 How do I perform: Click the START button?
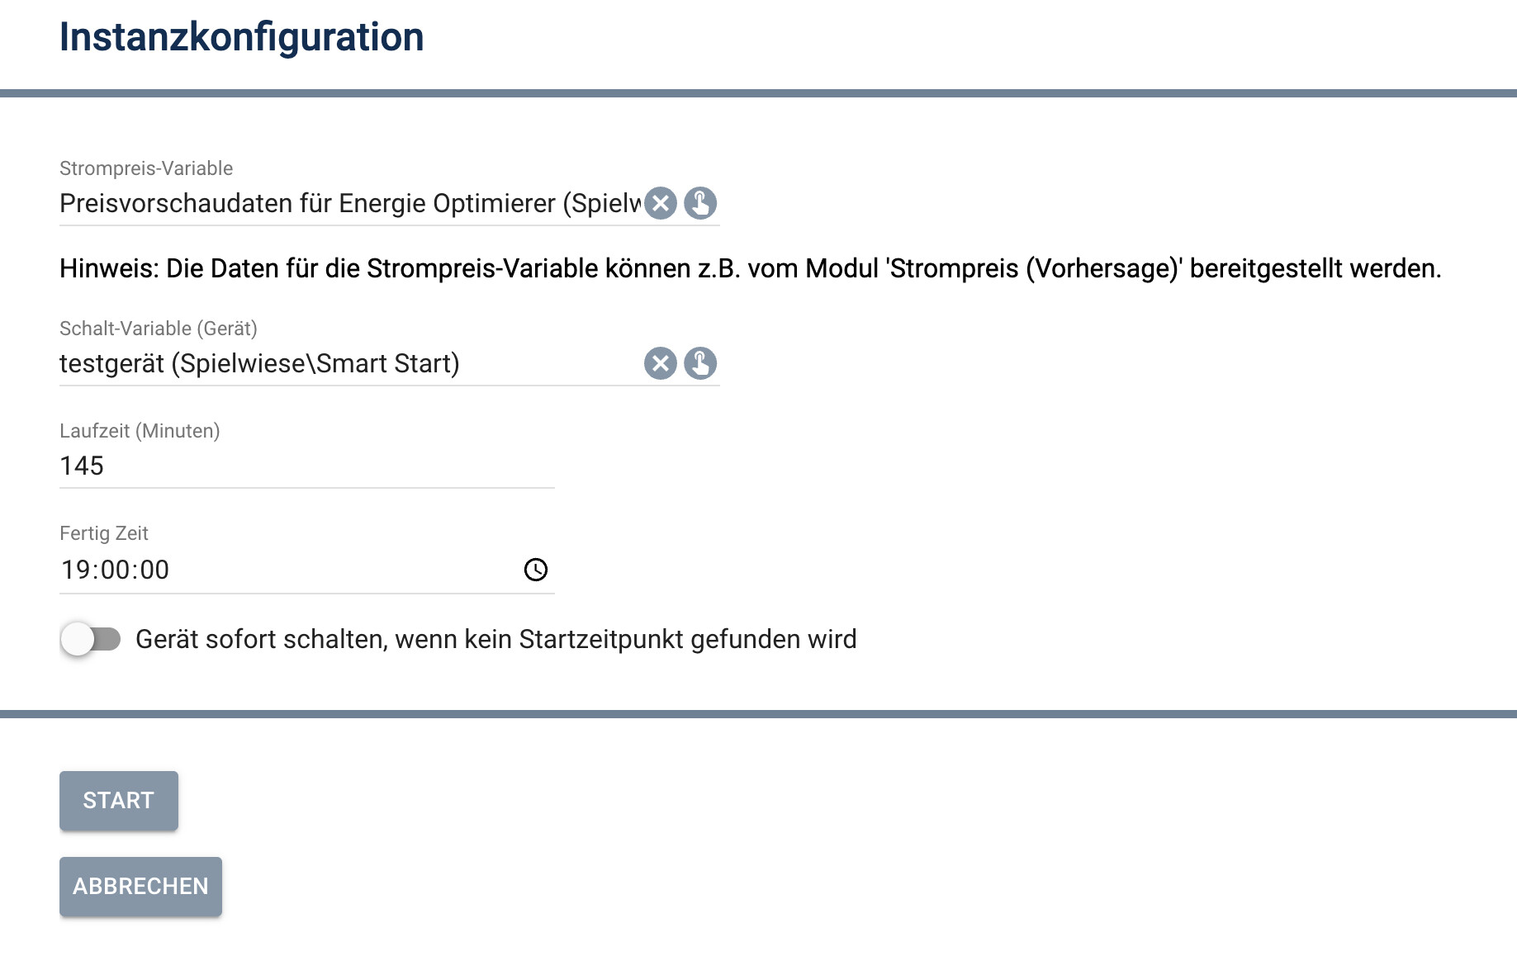(119, 801)
